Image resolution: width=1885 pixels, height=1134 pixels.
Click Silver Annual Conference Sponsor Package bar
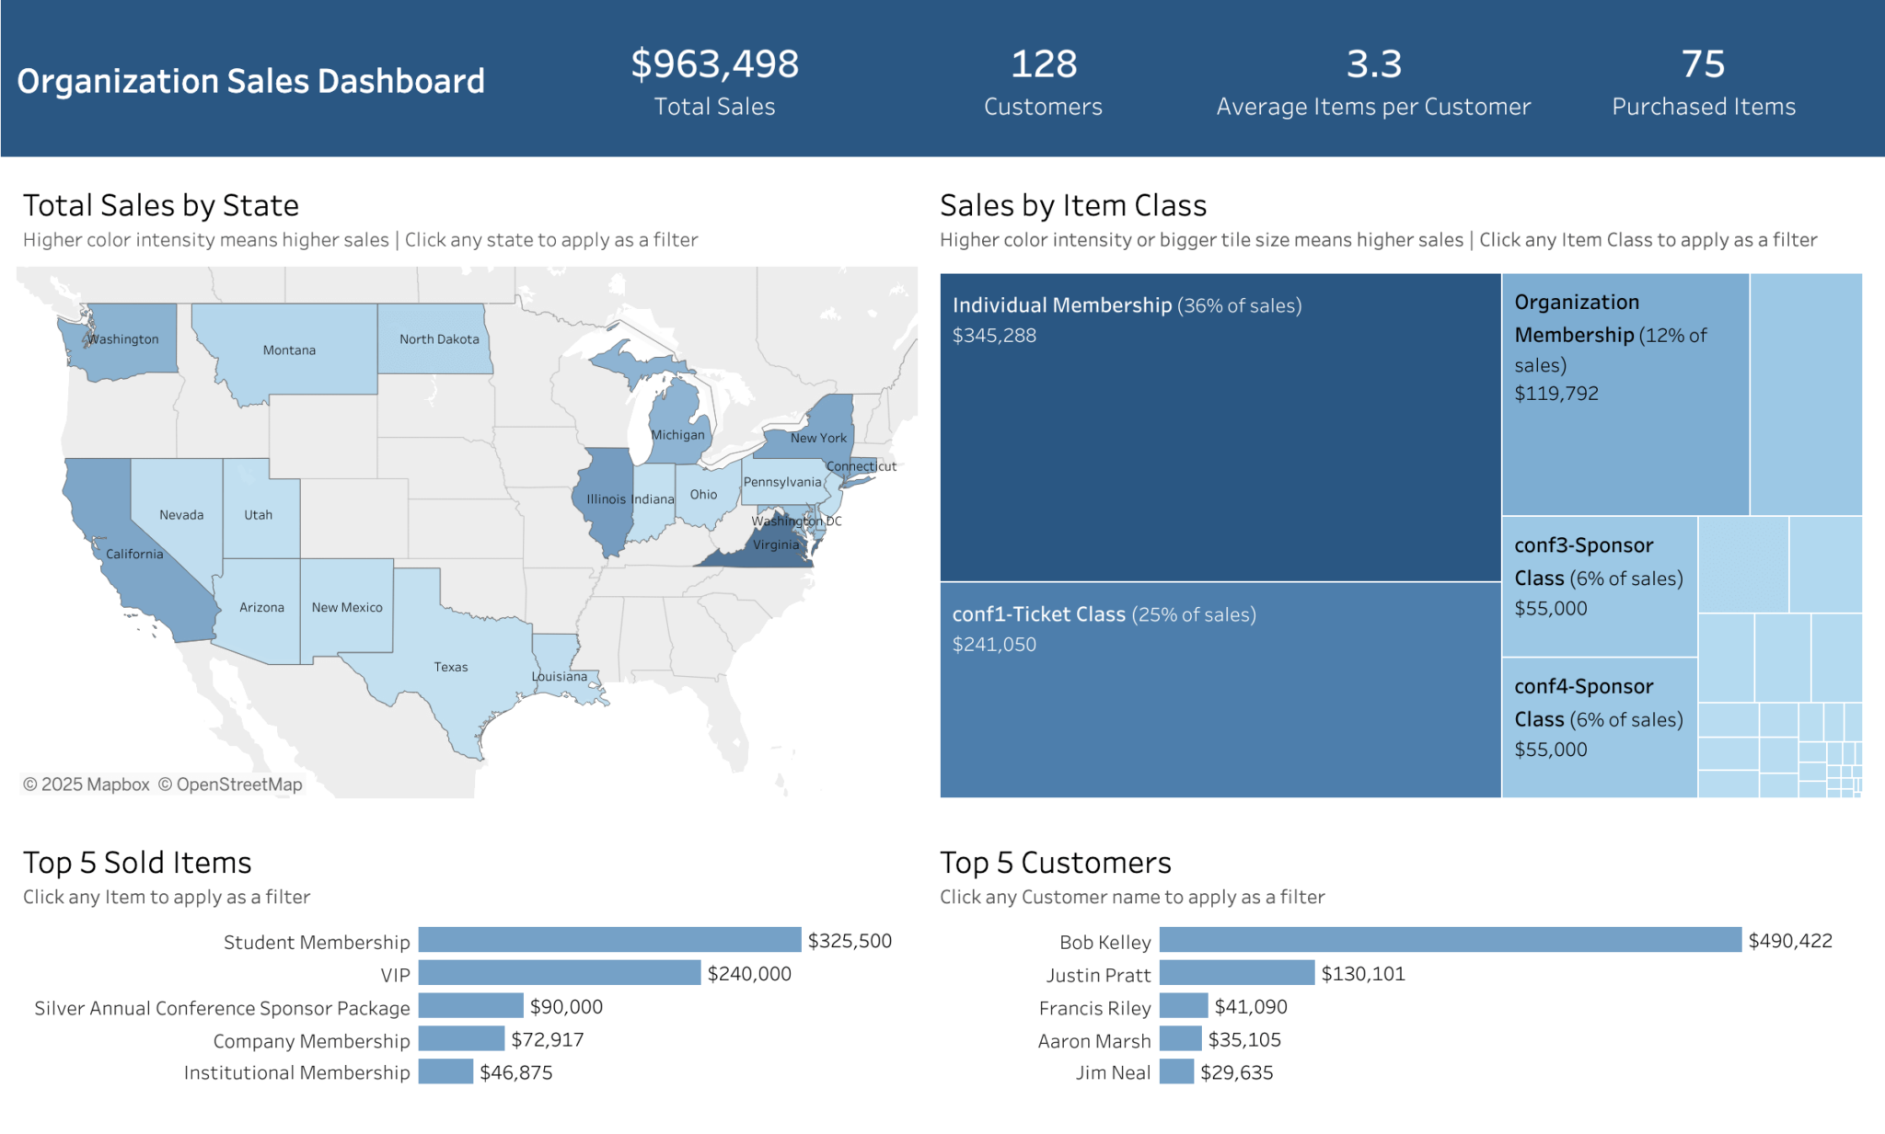point(469,1006)
